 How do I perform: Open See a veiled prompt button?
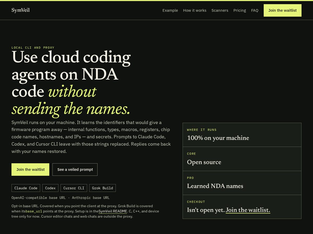pyautogui.click(x=75, y=170)
